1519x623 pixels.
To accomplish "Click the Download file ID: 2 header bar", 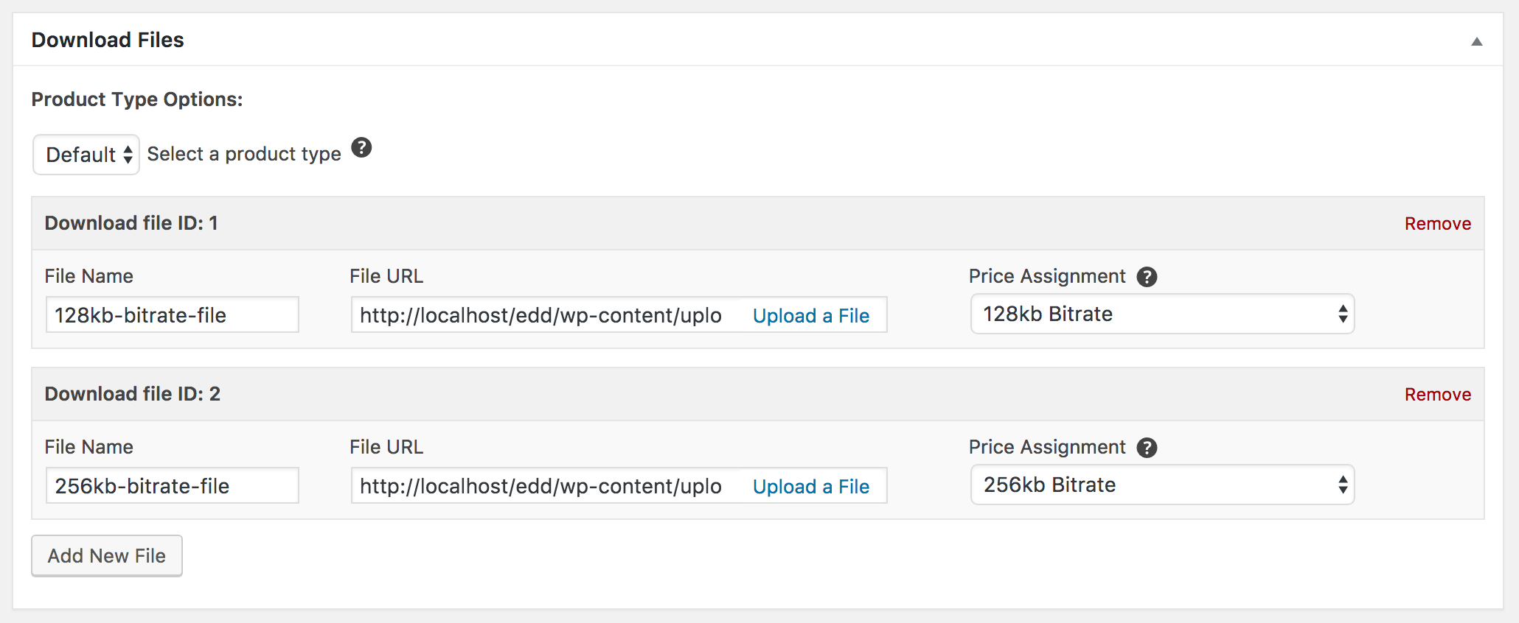I will [758, 395].
